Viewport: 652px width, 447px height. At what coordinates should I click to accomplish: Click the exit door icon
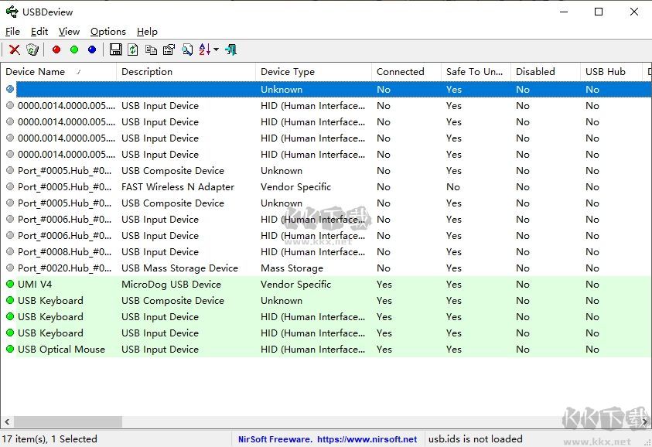point(230,50)
